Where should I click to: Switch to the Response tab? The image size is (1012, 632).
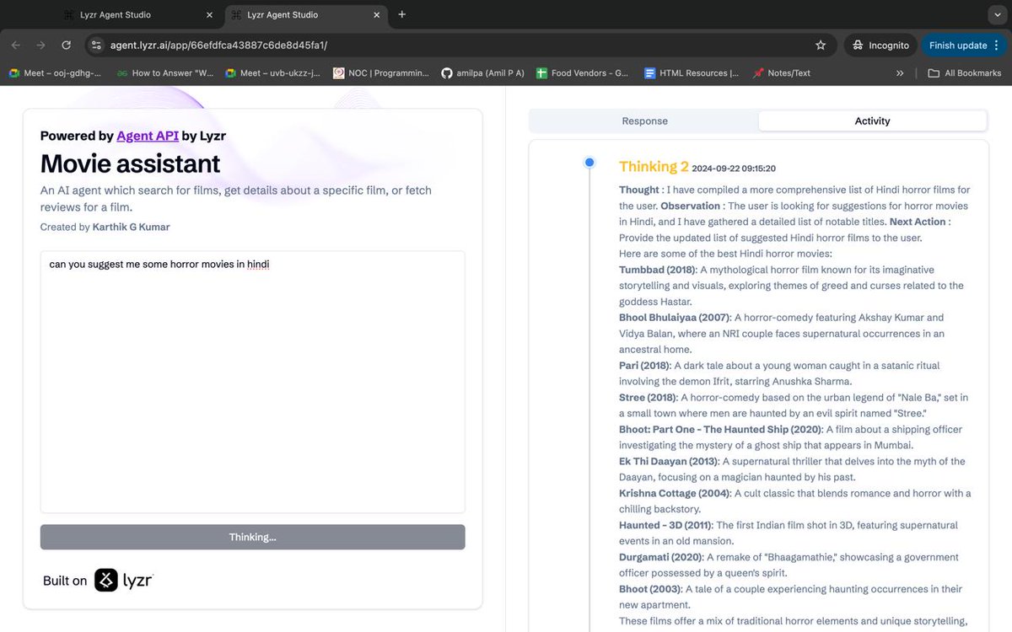tap(644, 121)
